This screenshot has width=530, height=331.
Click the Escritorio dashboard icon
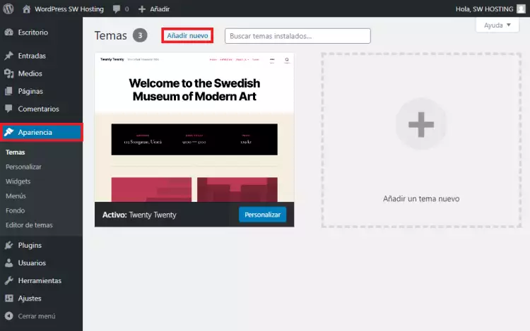pyautogui.click(x=9, y=32)
